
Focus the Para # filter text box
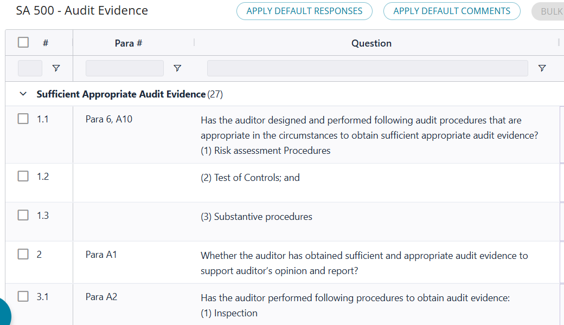point(124,68)
